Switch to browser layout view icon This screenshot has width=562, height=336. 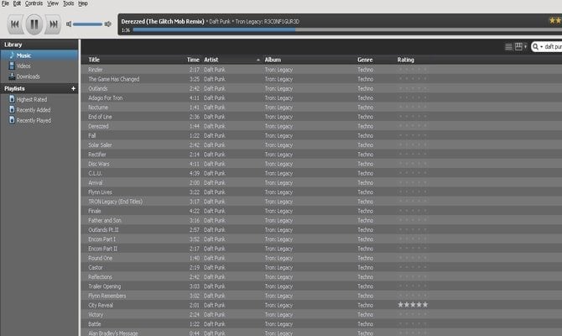[518, 47]
